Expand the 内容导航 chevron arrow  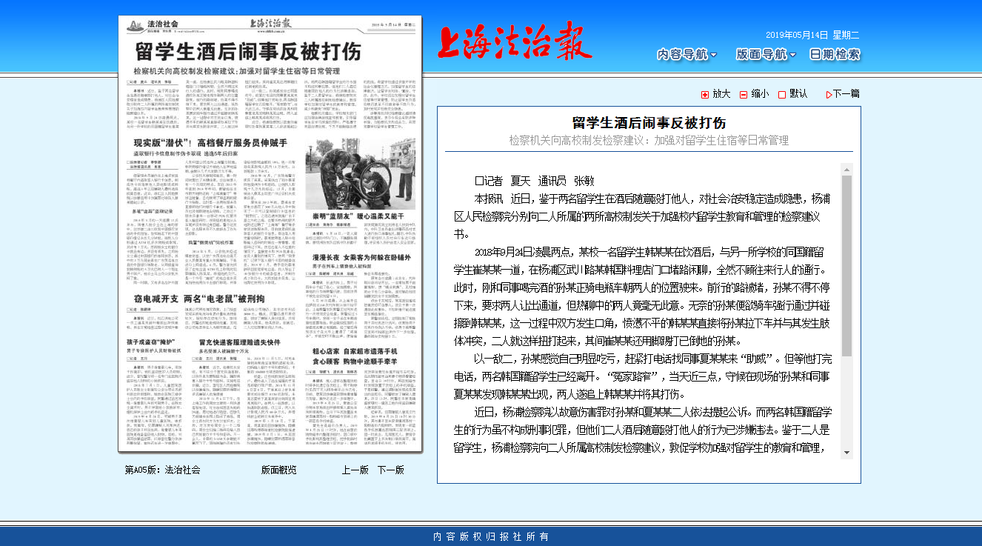tap(712, 54)
